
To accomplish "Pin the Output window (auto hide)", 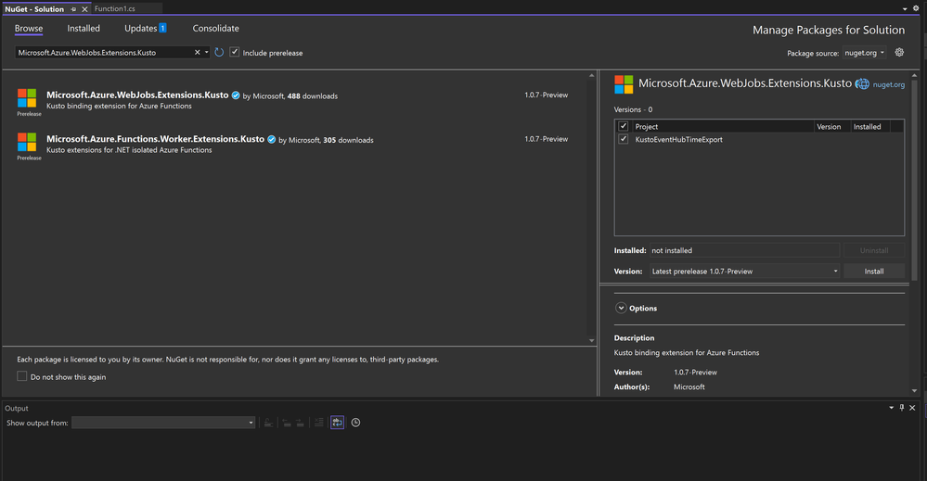I will coord(902,408).
